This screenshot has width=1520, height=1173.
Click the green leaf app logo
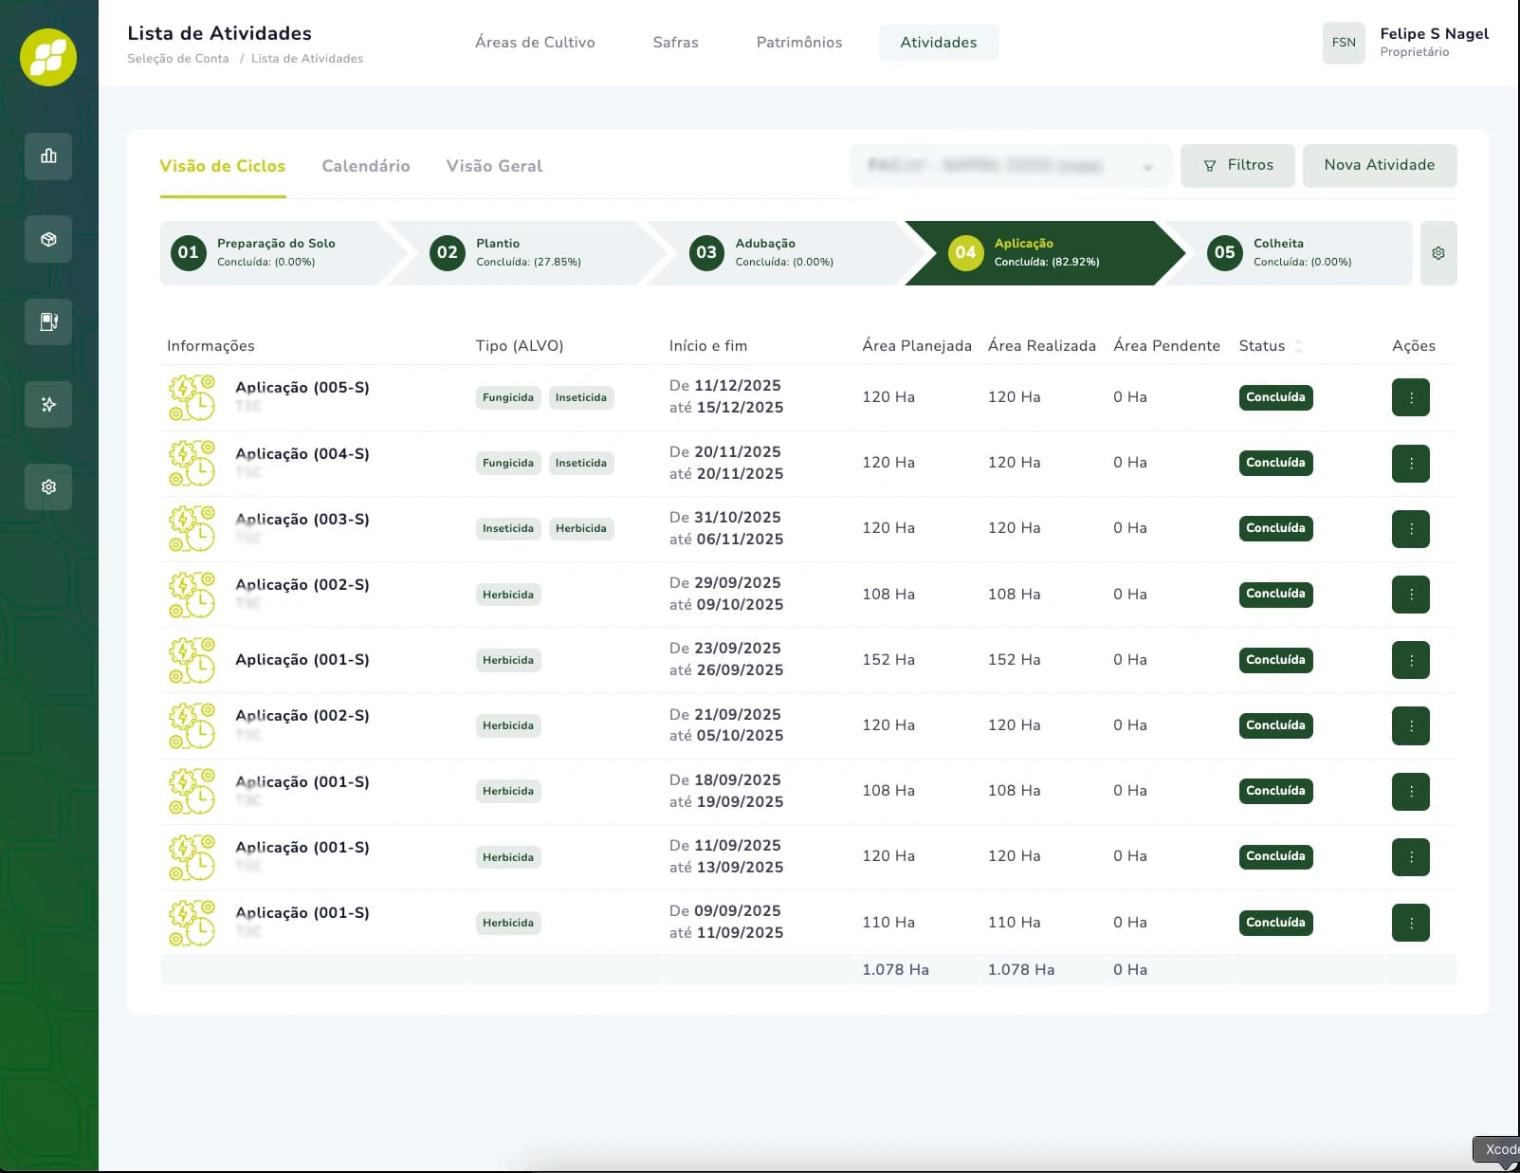tap(48, 57)
